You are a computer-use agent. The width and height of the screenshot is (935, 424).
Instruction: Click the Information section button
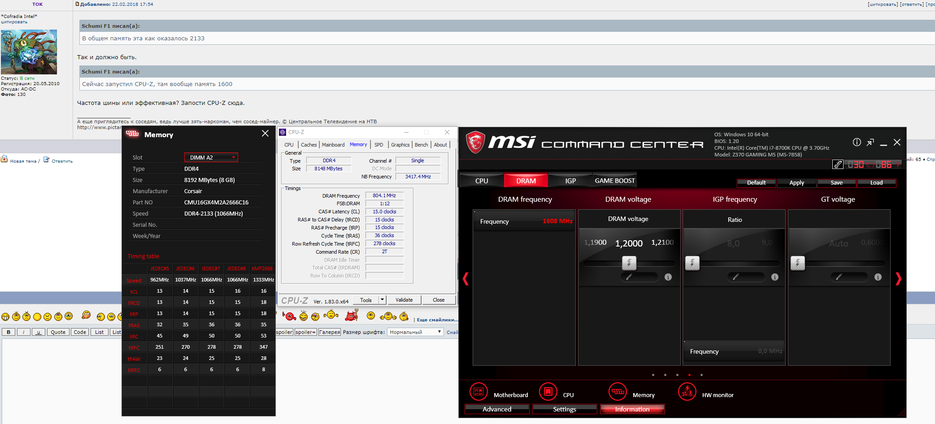point(632,409)
